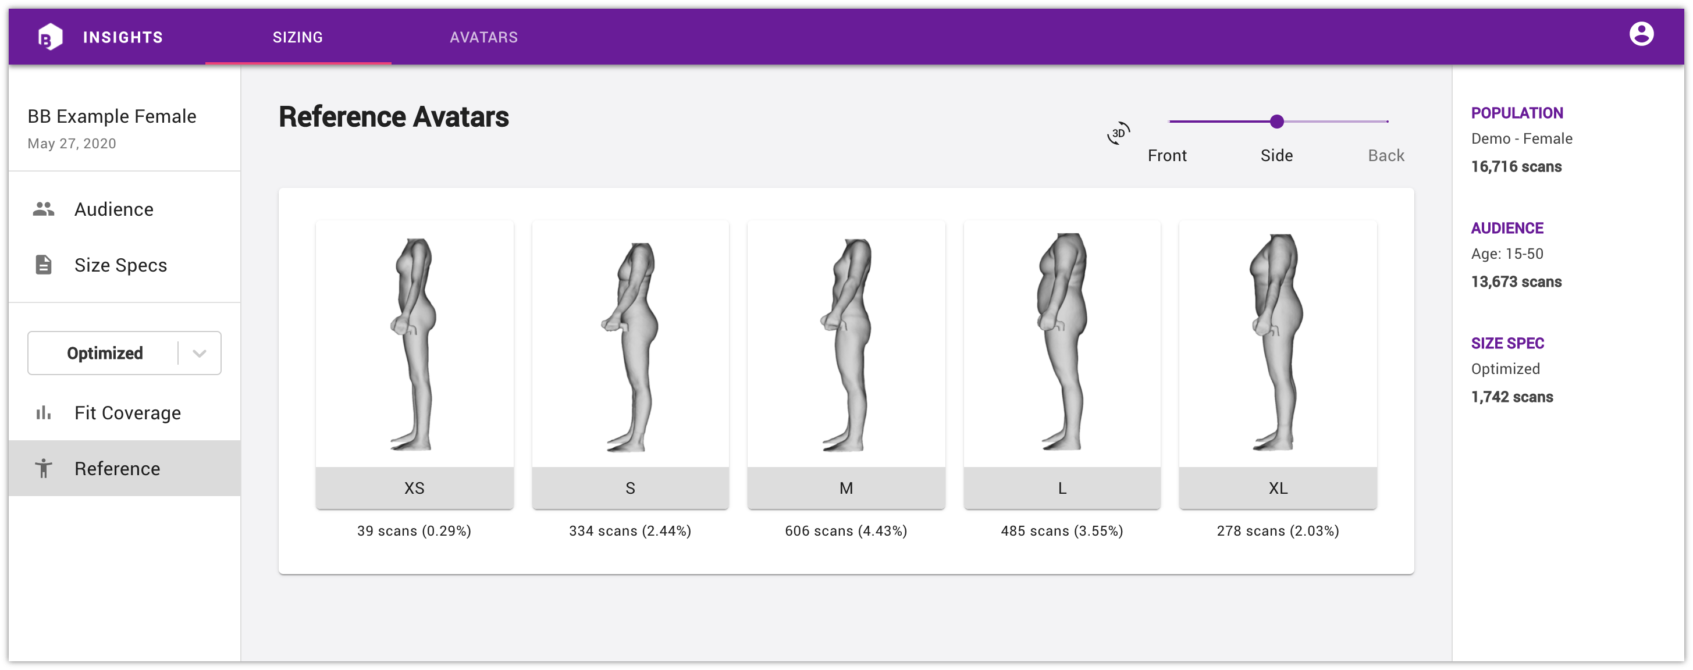This screenshot has height=670, width=1693.
Task: Click the 'Age: 15-50' text
Action: point(1507,254)
